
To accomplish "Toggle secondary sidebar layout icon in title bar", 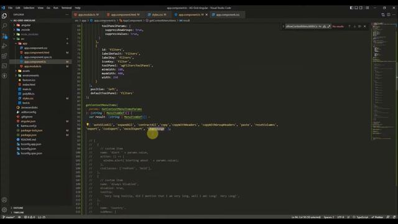I will [x=361, y=8].
